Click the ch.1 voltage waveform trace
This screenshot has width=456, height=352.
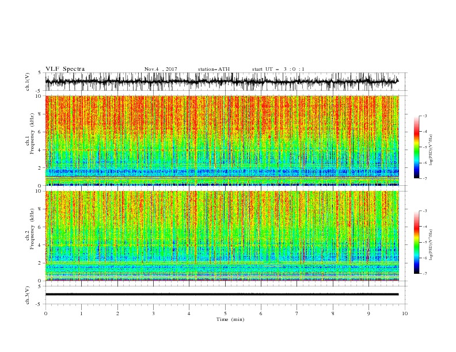(222, 82)
